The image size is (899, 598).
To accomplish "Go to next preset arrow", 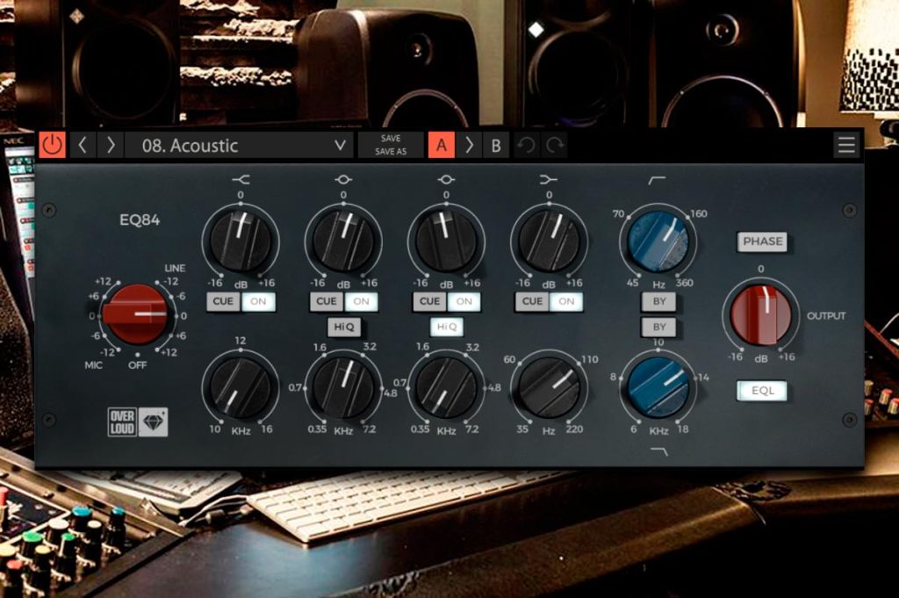I will click(x=111, y=145).
